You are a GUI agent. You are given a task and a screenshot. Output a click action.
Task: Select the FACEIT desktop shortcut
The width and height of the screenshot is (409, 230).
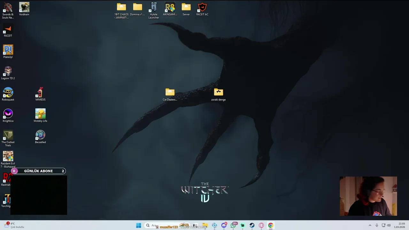tap(8, 31)
